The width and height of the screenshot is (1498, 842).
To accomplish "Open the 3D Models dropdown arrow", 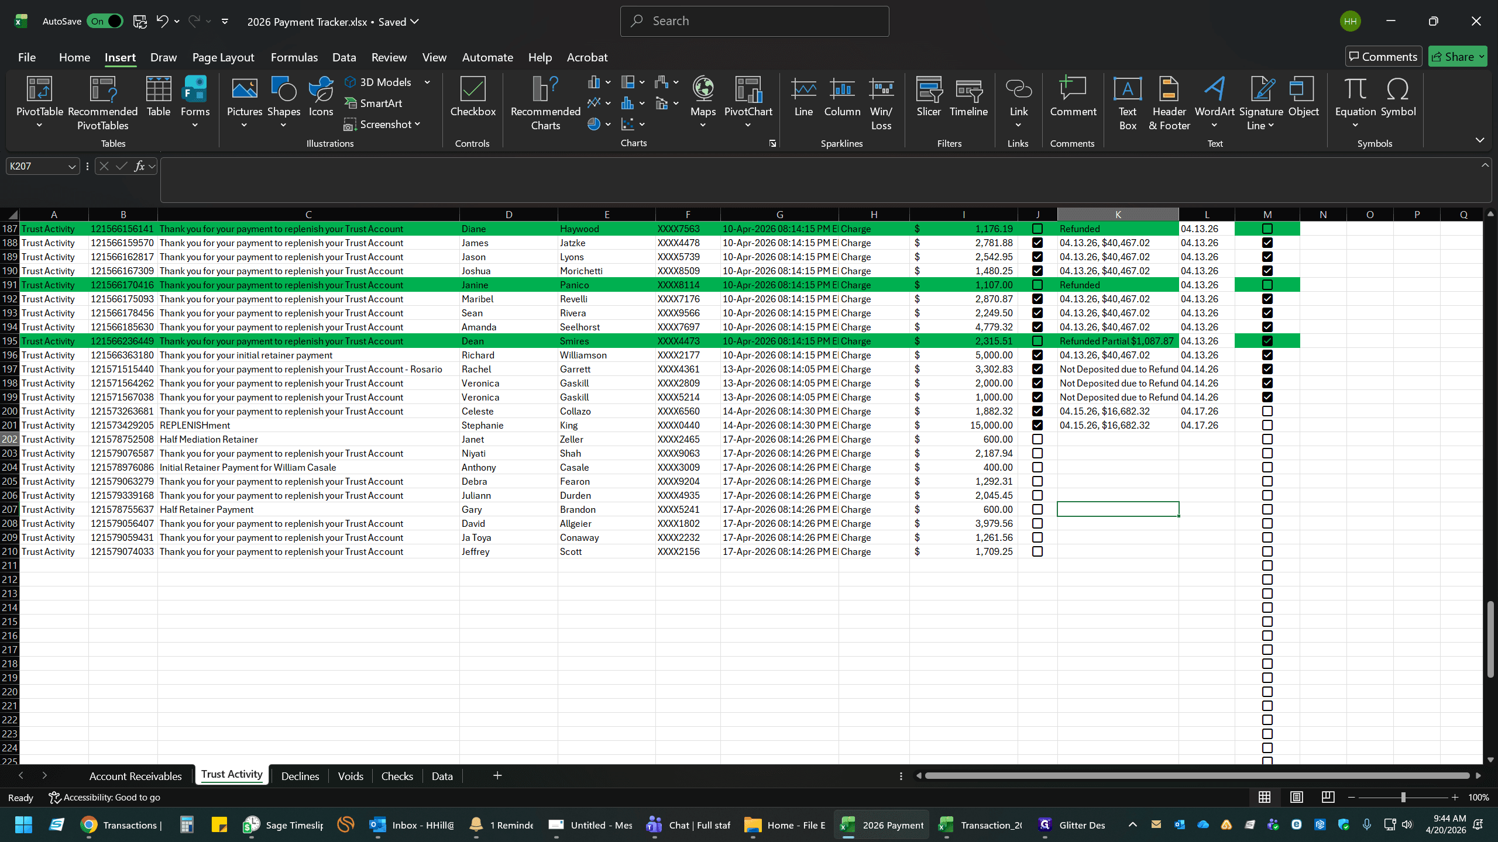I will (427, 82).
